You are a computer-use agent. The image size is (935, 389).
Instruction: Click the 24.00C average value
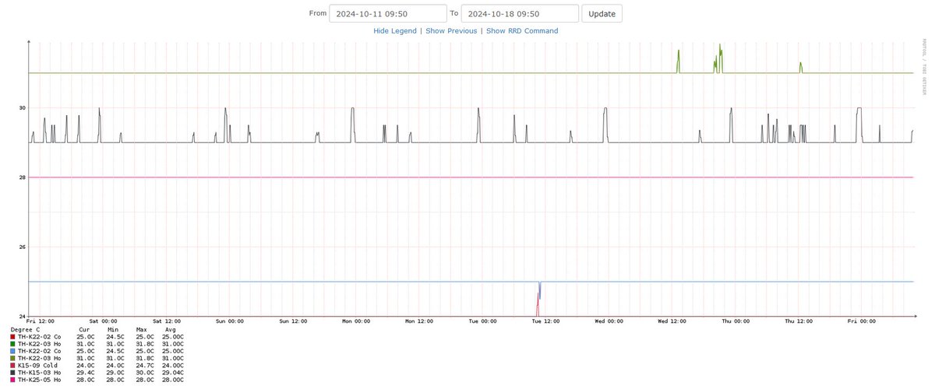tap(174, 366)
